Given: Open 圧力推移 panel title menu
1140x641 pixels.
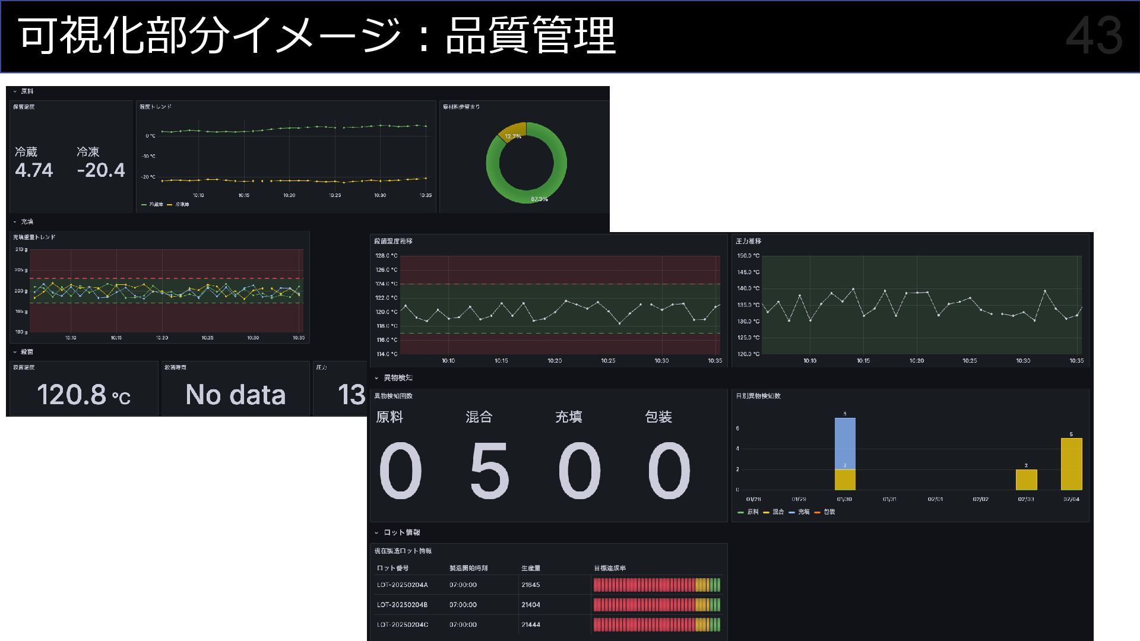Looking at the screenshot, I should pos(748,242).
